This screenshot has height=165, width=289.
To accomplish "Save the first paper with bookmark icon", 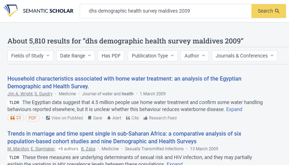I will tap(90, 118).
